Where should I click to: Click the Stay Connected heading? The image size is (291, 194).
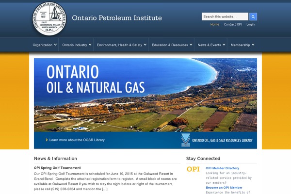(203, 159)
